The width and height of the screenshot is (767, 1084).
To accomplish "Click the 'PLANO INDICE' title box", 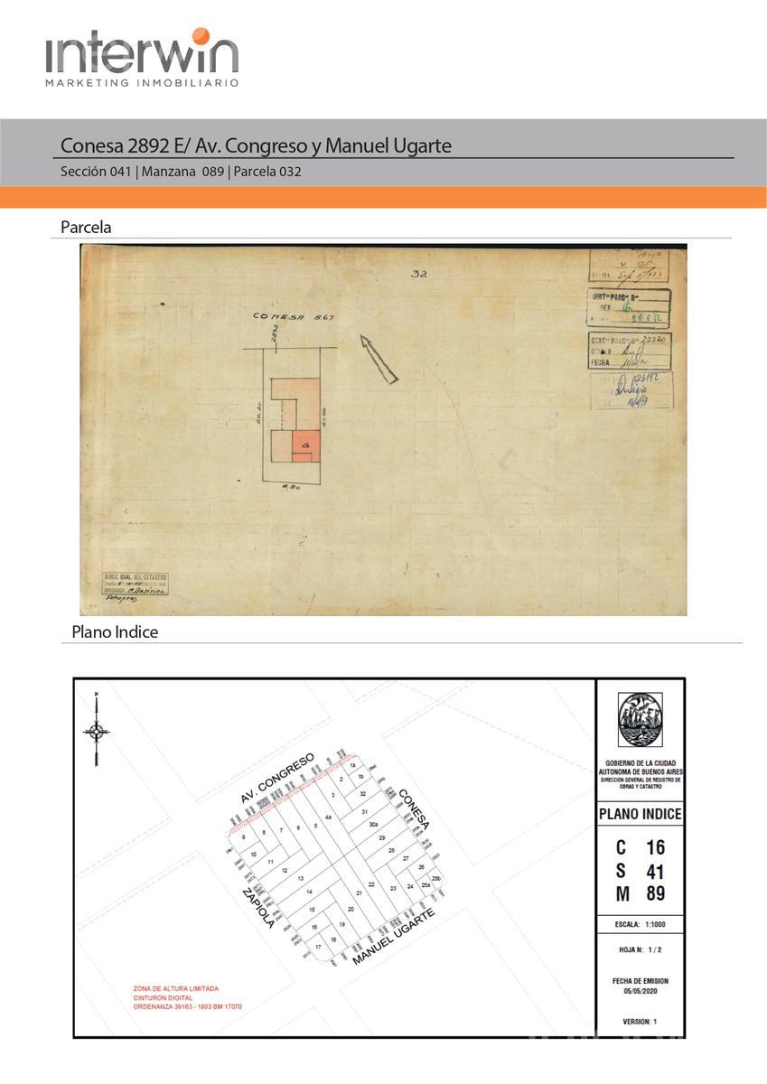I will pyautogui.click(x=641, y=814).
